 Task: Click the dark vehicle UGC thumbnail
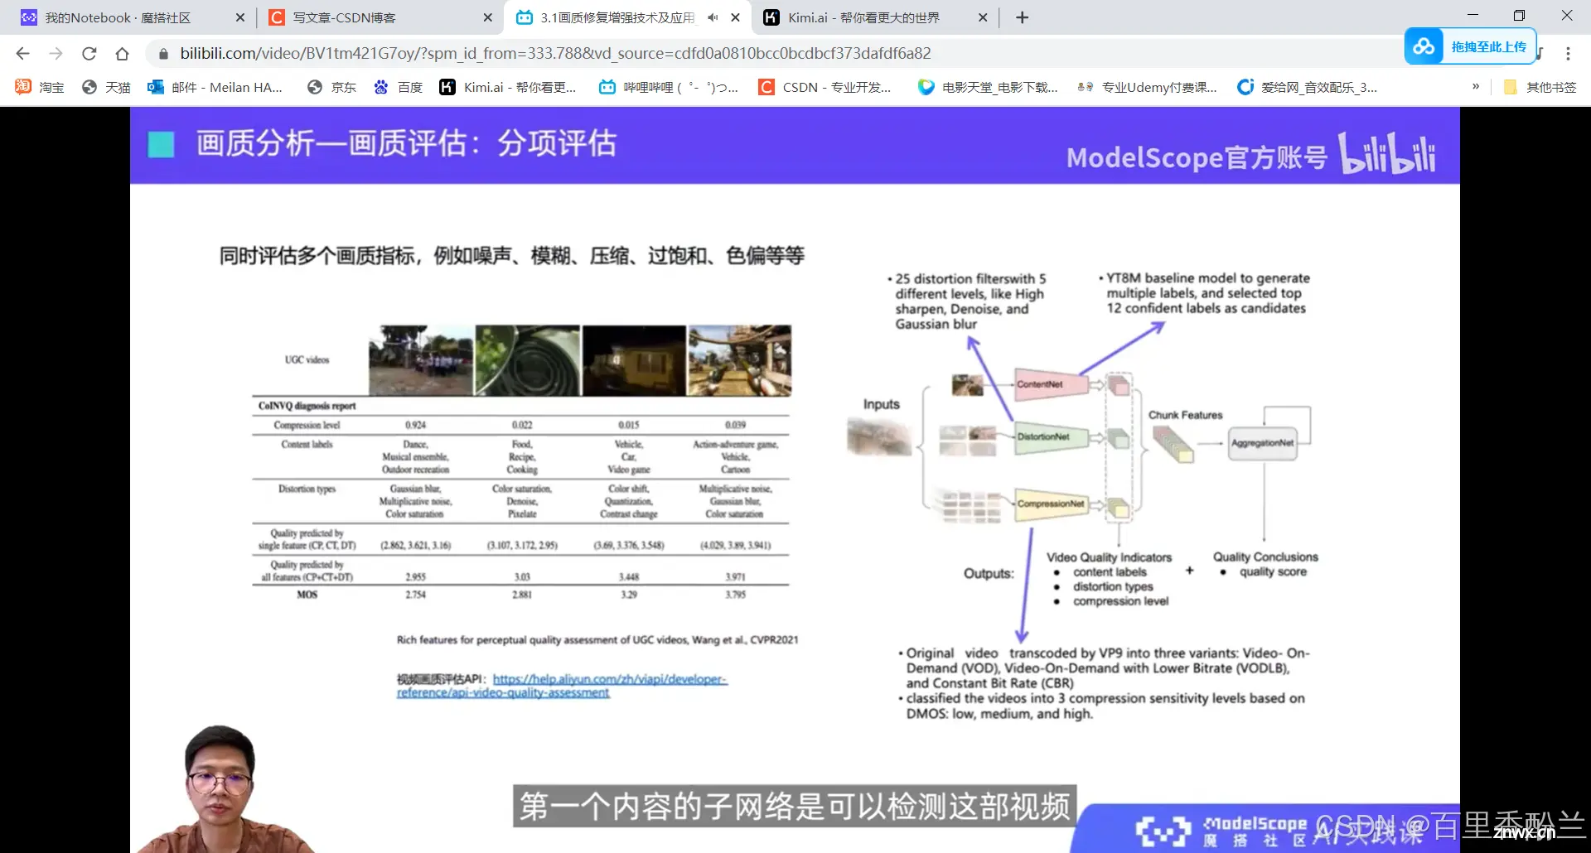pyautogui.click(x=635, y=360)
